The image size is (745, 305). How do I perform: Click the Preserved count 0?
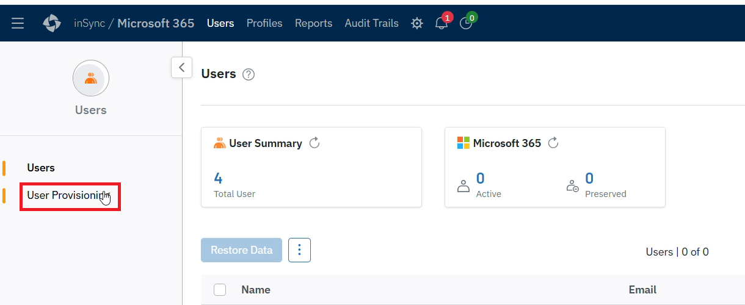pyautogui.click(x=589, y=178)
